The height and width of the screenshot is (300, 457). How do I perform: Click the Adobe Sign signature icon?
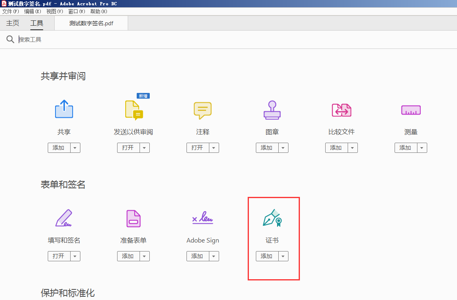203,218
